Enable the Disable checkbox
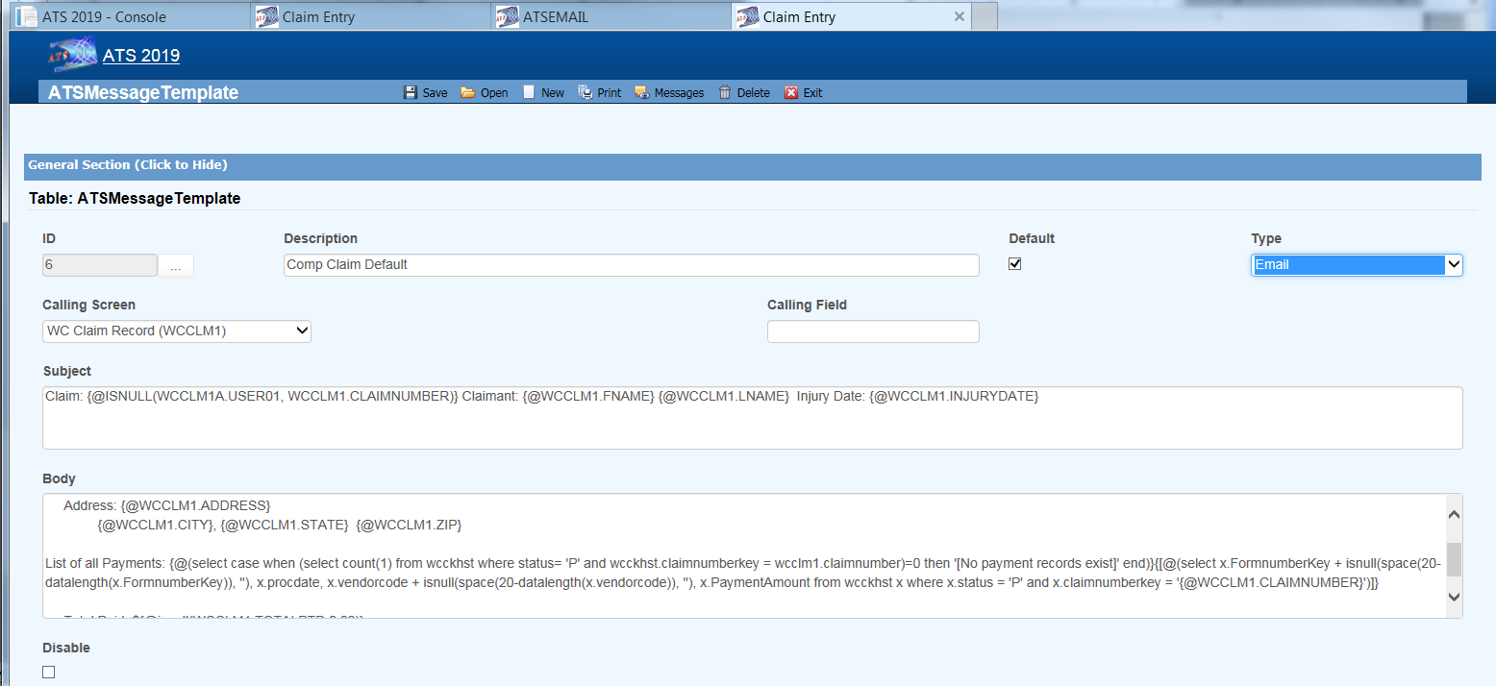This screenshot has height=686, width=1496. coord(49,673)
